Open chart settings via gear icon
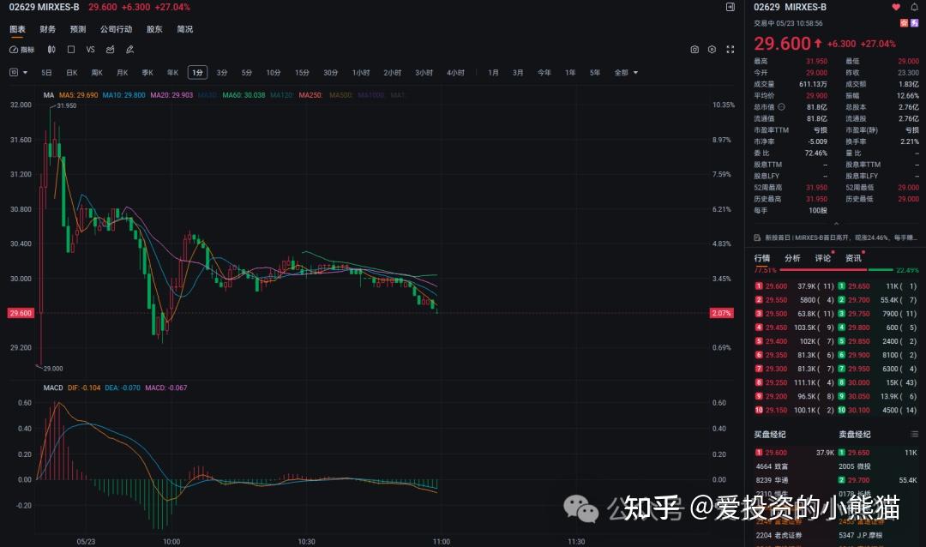The height and width of the screenshot is (547, 926). (x=712, y=50)
